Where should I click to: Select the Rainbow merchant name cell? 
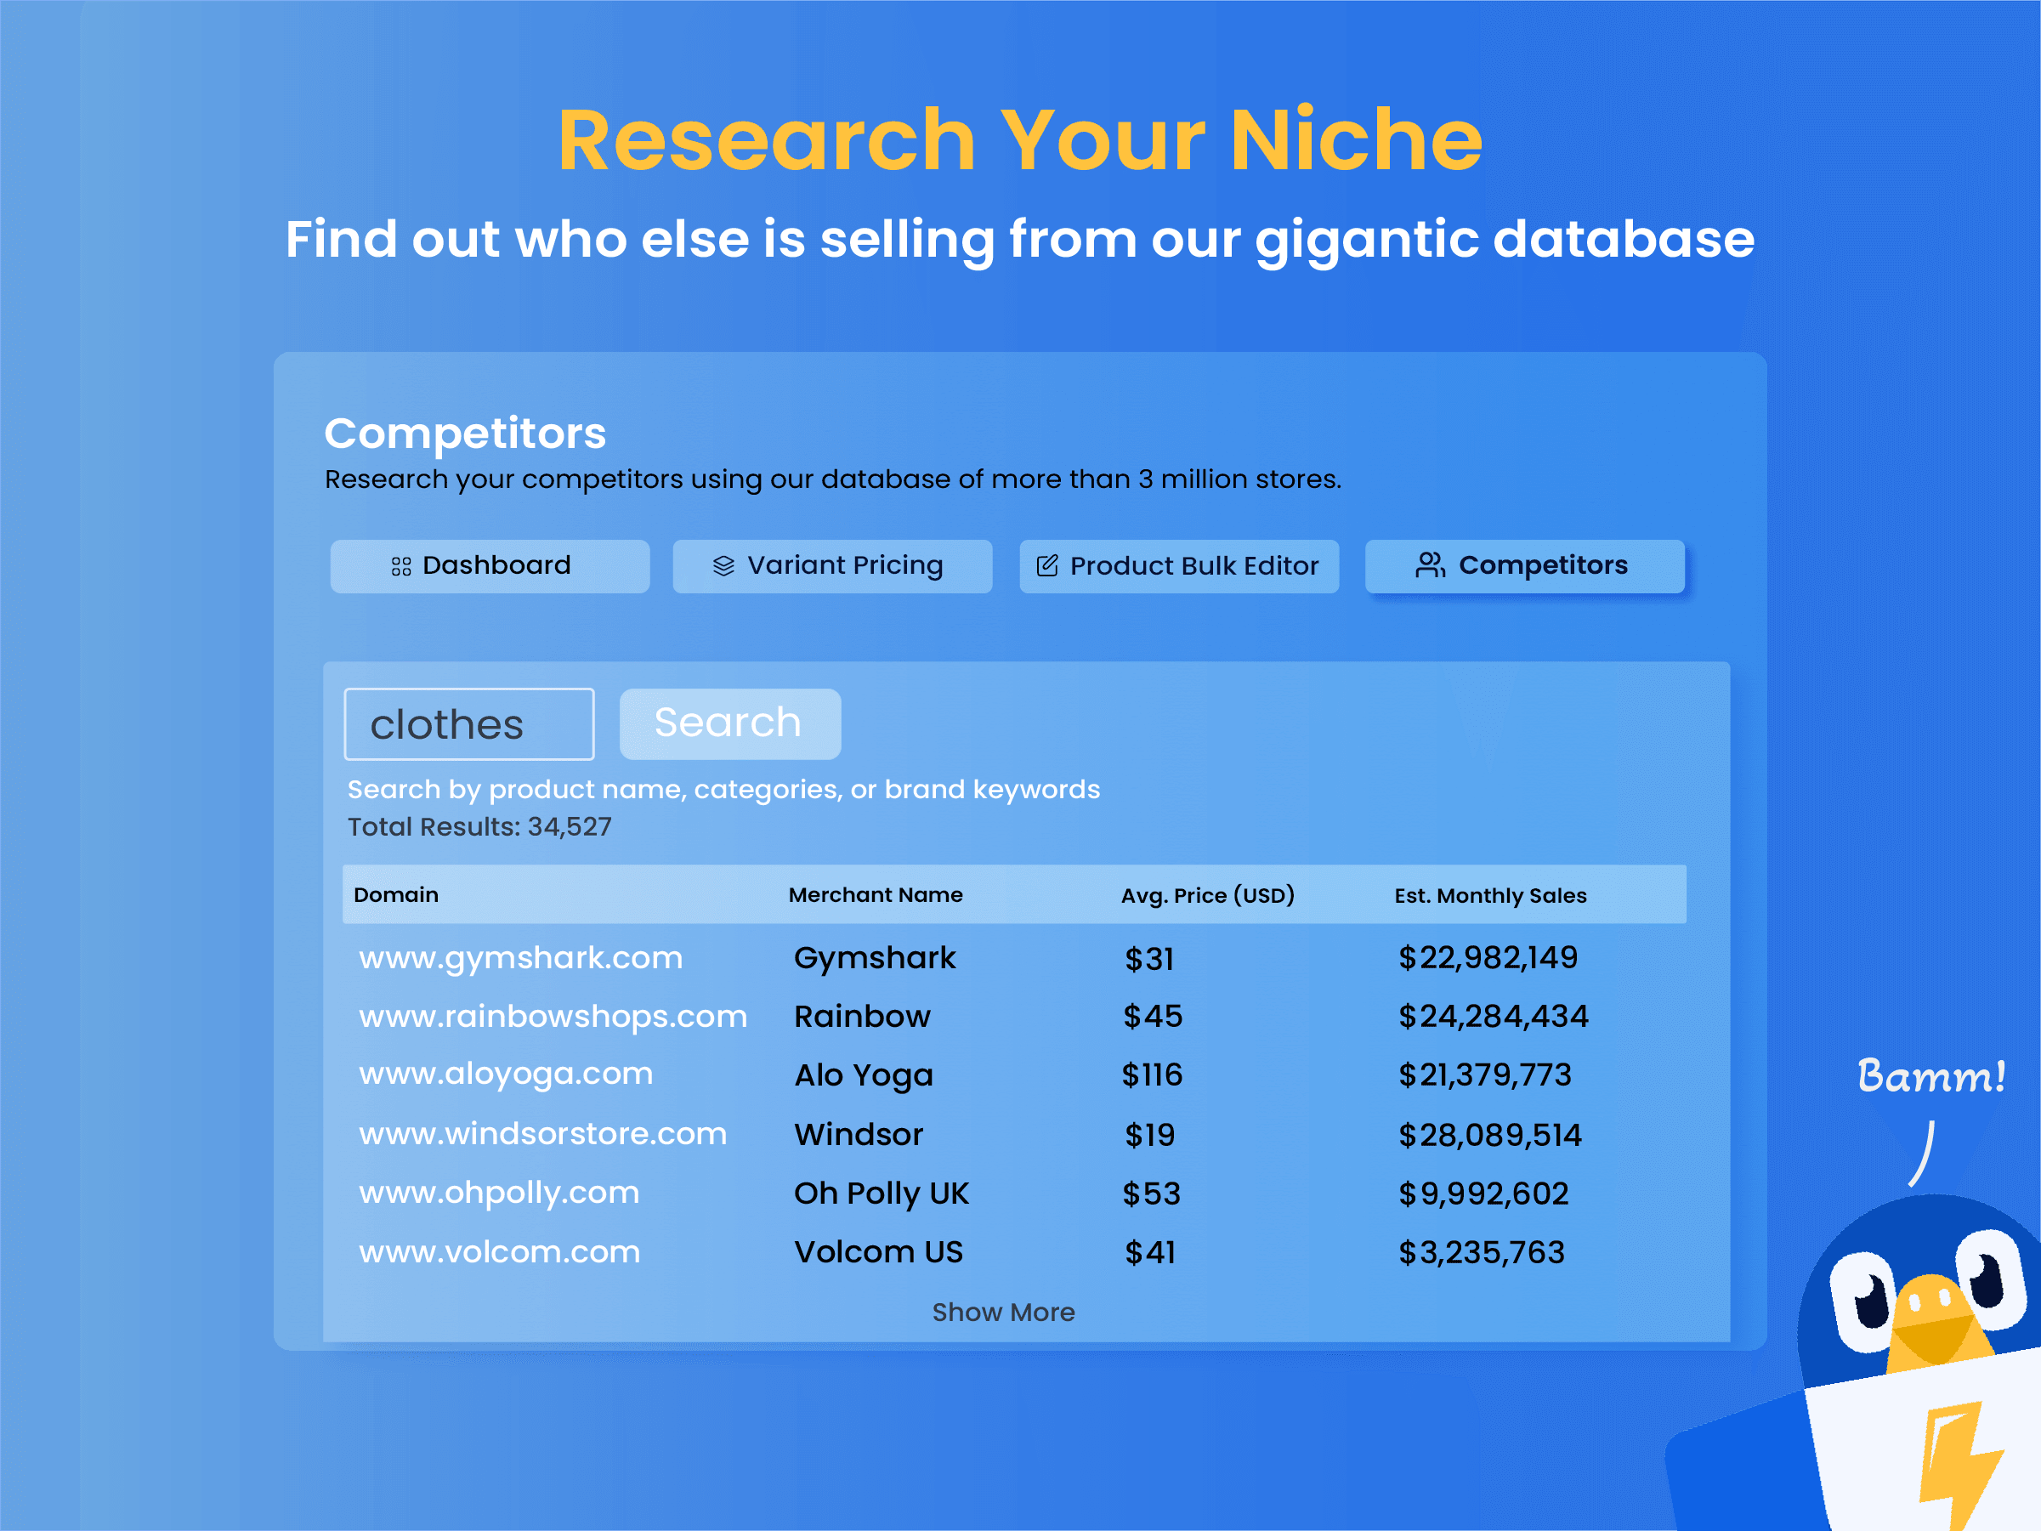pyautogui.click(x=862, y=1017)
